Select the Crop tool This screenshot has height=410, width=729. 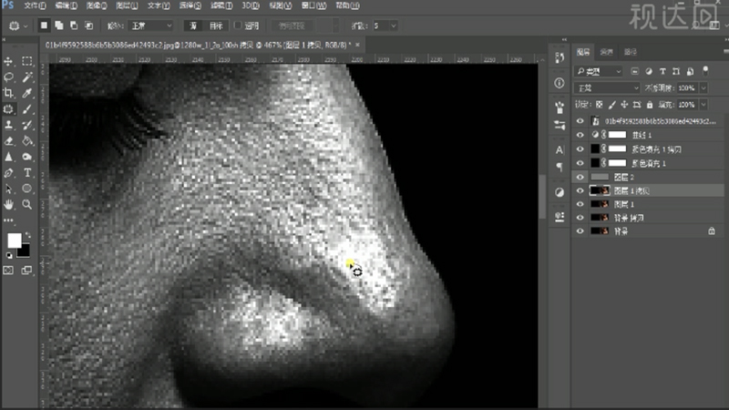(8, 93)
